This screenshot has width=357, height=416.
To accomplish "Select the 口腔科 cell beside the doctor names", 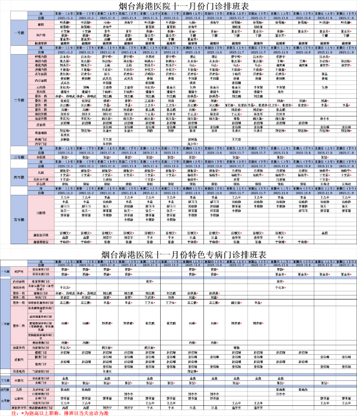I will click(41, 212).
